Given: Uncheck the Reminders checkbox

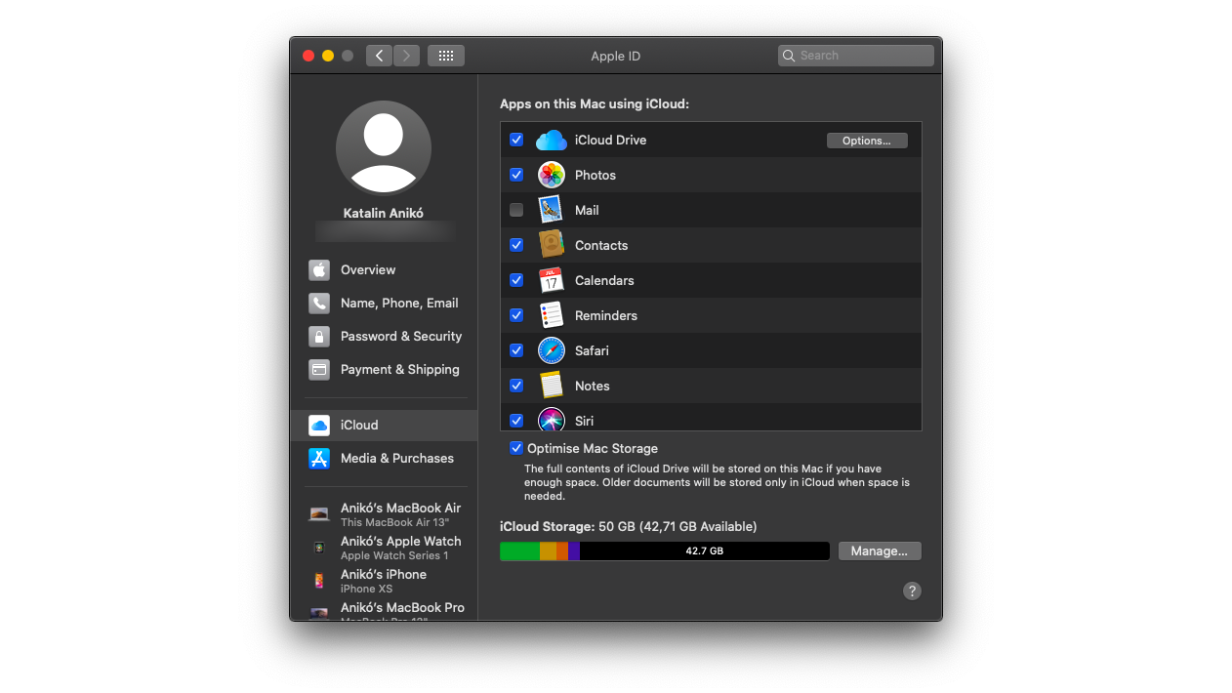Looking at the screenshot, I should tap(516, 316).
